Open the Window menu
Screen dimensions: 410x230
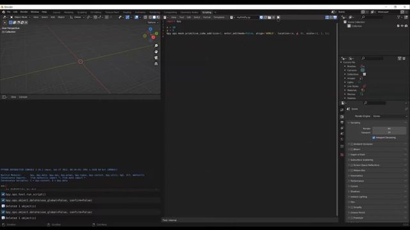35,12
